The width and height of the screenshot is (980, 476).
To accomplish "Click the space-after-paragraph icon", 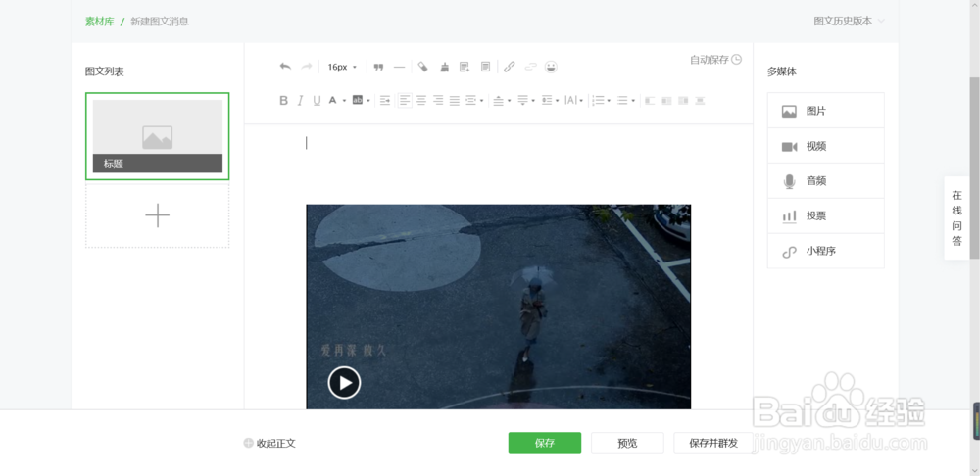I will (x=523, y=101).
